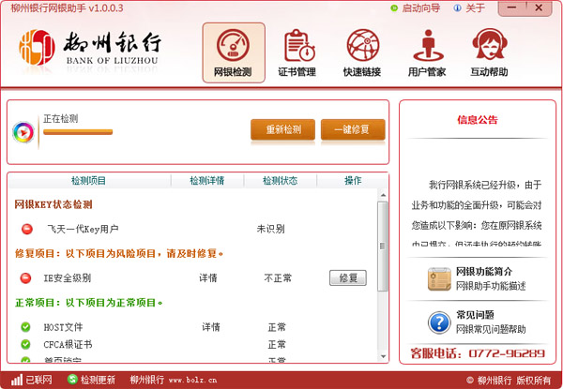Click the 关于 about link
This screenshot has height=389, width=563.
475,8
